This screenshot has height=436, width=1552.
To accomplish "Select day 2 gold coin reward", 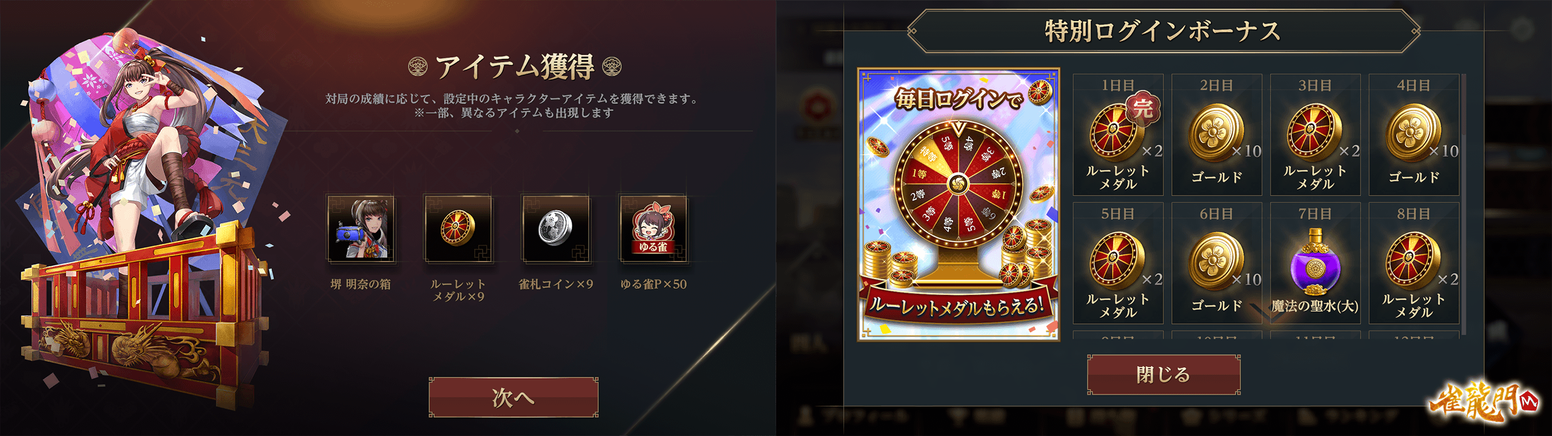I will [x=1217, y=134].
